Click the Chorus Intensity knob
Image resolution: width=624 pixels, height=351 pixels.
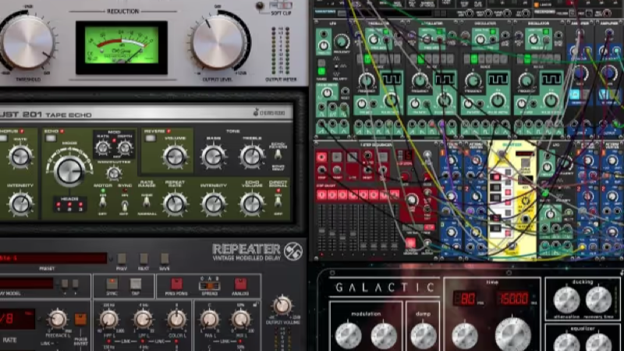(20, 204)
